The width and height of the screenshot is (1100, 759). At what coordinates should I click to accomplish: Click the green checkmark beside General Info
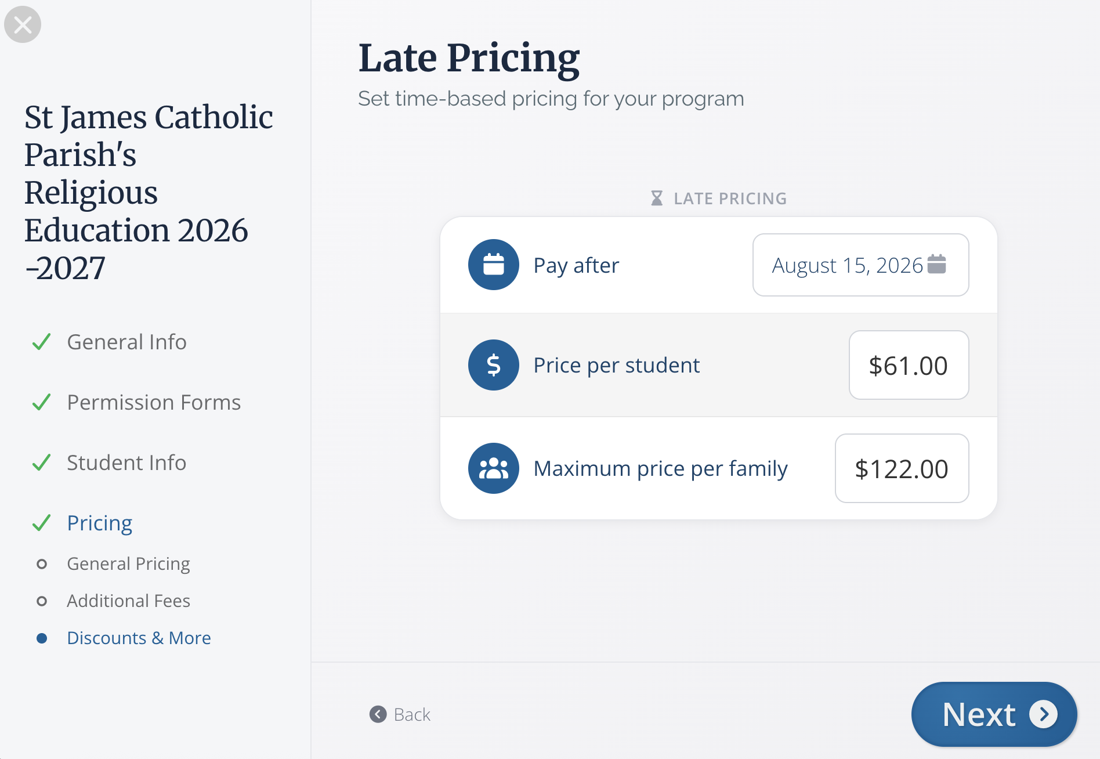(x=41, y=342)
